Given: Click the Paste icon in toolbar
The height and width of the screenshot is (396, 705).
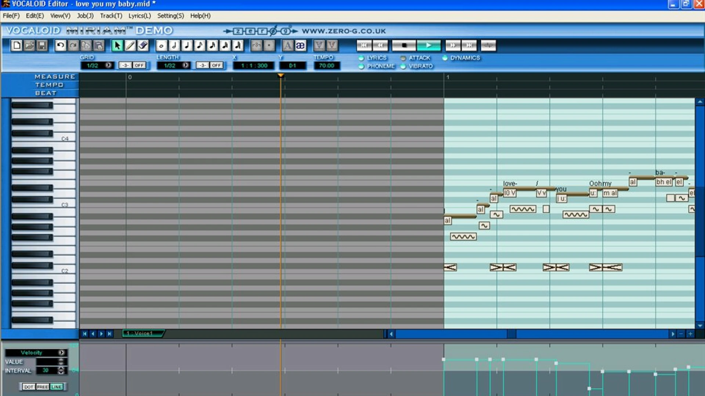Looking at the screenshot, I should 98,45.
